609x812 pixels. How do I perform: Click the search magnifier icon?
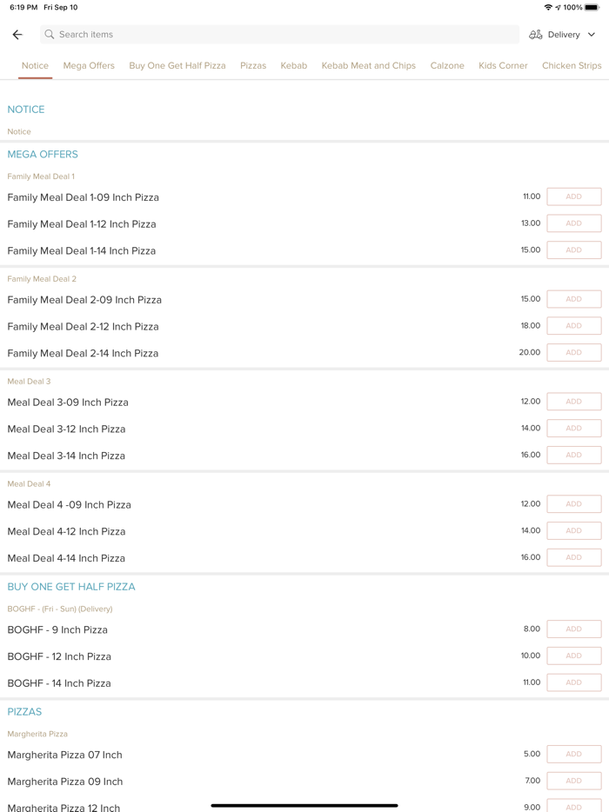[50, 35]
